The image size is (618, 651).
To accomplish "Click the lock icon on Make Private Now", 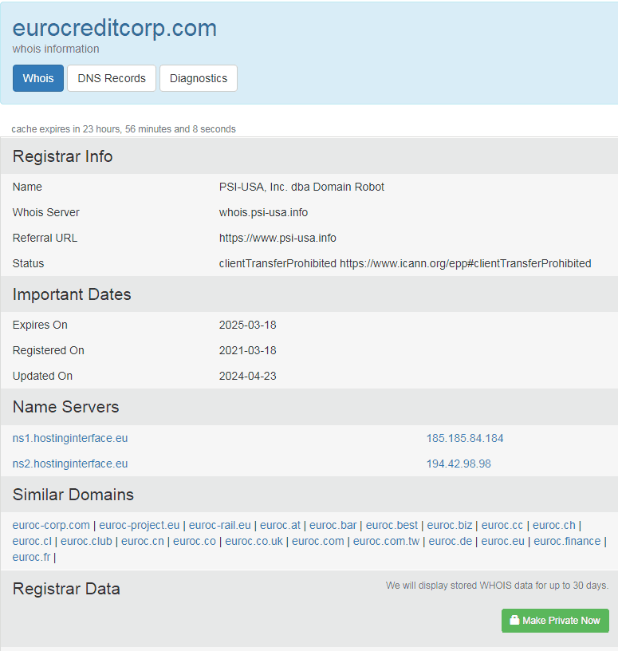I will click(x=514, y=621).
